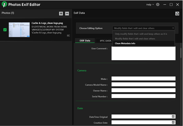Open the Help dropdown menu
This screenshot has width=183, height=126.
point(150,5)
